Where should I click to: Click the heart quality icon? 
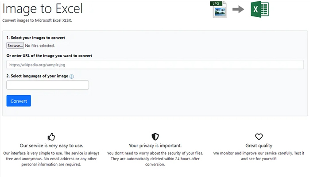259,136
